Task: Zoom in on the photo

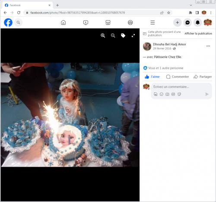Action: point(103,35)
